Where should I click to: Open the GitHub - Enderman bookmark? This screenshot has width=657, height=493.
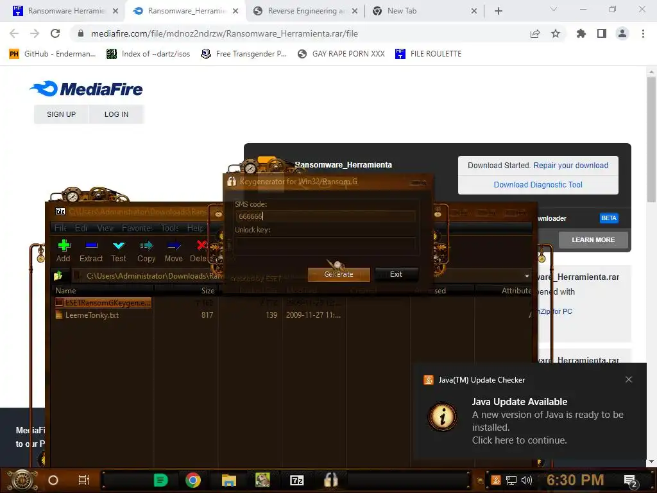click(53, 54)
